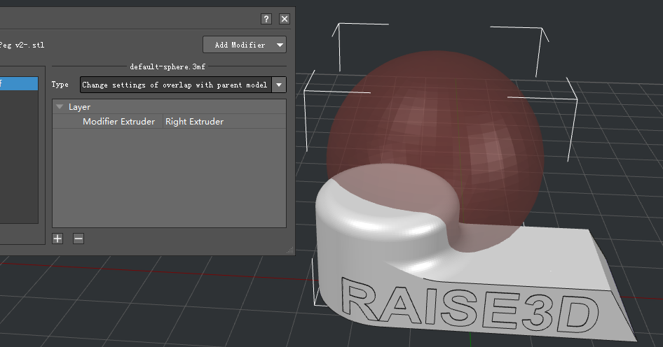Add a setting with plus icon
This screenshot has width=663, height=347.
click(x=57, y=239)
